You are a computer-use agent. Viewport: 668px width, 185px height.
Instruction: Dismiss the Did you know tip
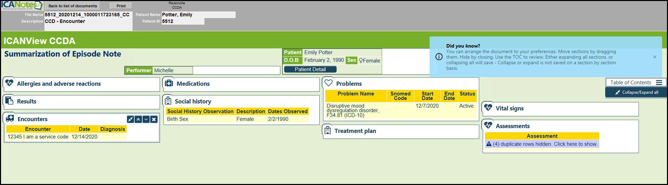tap(655, 57)
